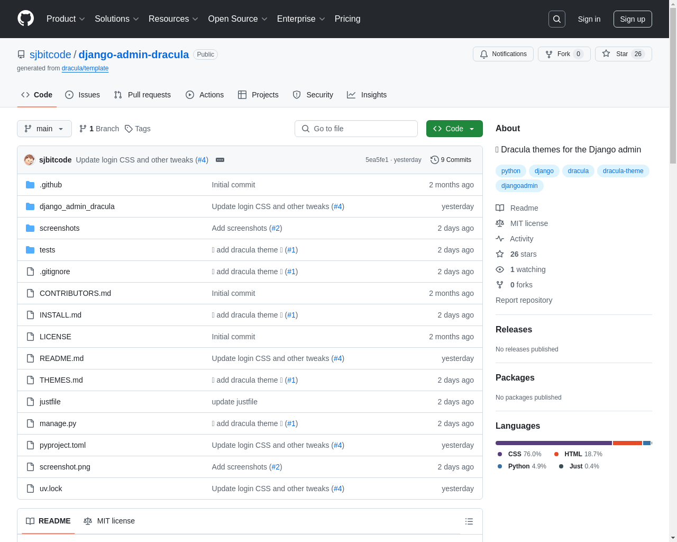The height and width of the screenshot is (542, 677).
Task: Open the uv.lock file
Action: tap(51, 489)
